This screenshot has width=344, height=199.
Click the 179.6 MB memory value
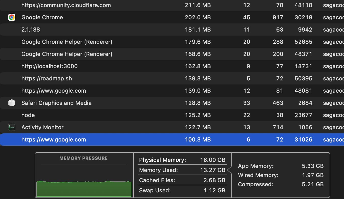[x=198, y=42]
